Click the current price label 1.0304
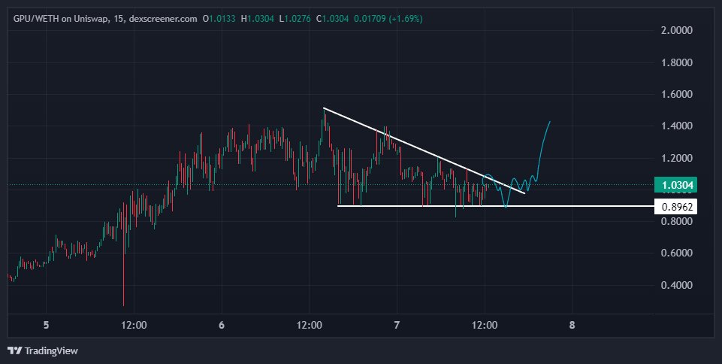722x364 pixels. [675, 185]
